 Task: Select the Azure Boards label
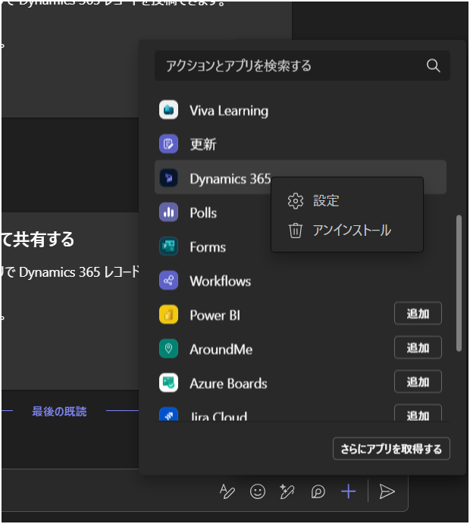pyautogui.click(x=228, y=383)
